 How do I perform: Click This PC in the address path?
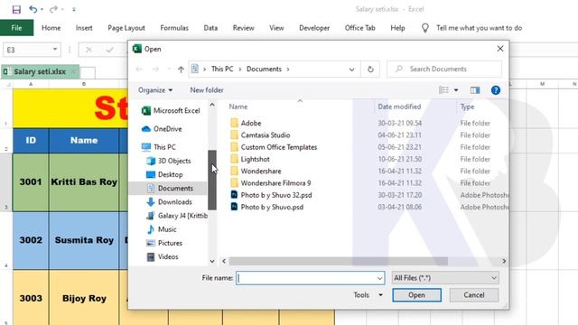(222, 70)
